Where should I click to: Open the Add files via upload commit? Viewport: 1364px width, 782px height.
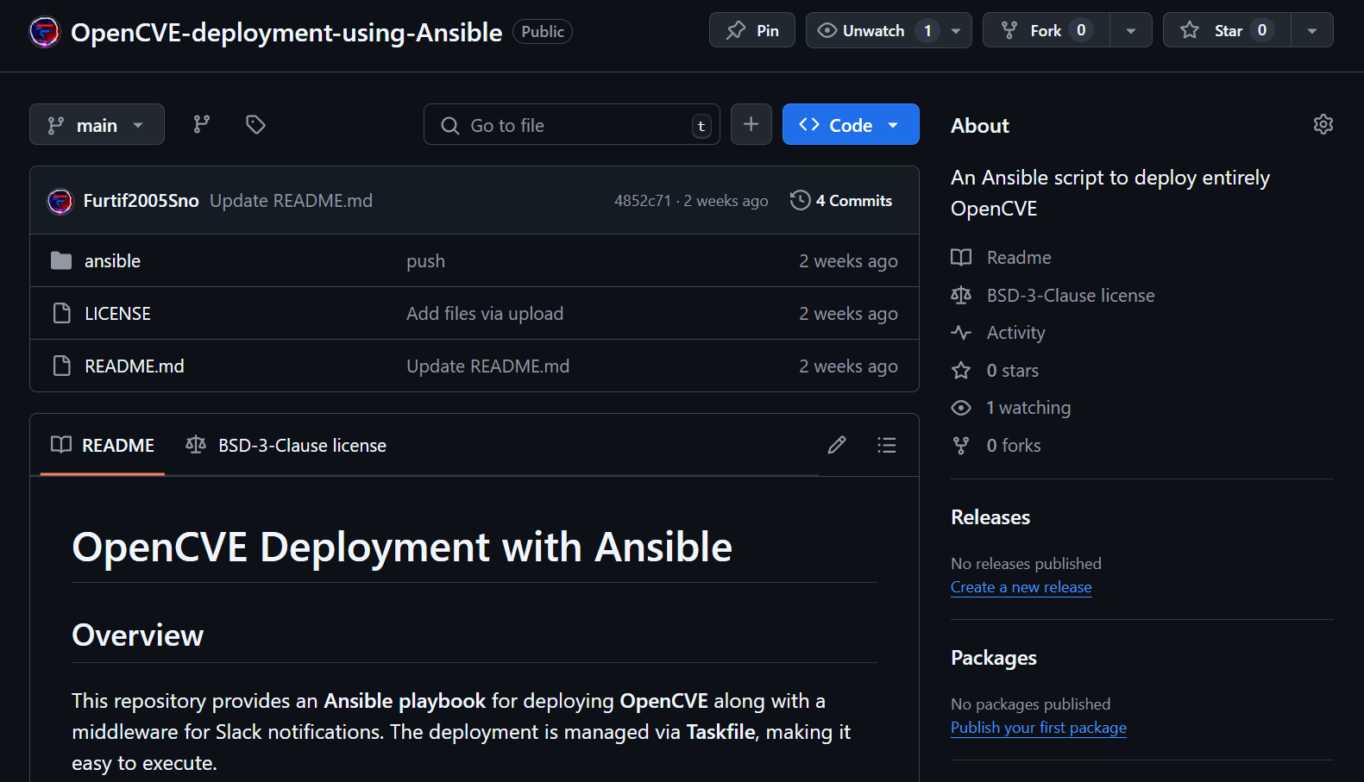coord(485,314)
